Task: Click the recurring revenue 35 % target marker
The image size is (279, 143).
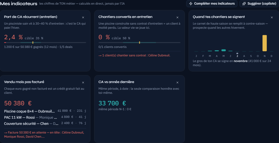Action: point(33,43)
